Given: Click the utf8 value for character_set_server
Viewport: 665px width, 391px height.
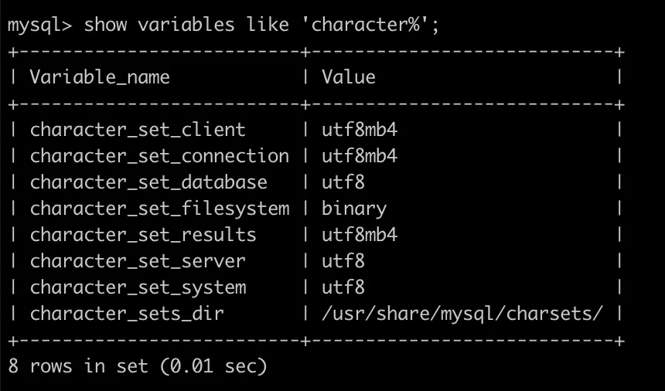Looking at the screenshot, I should coord(343,261).
